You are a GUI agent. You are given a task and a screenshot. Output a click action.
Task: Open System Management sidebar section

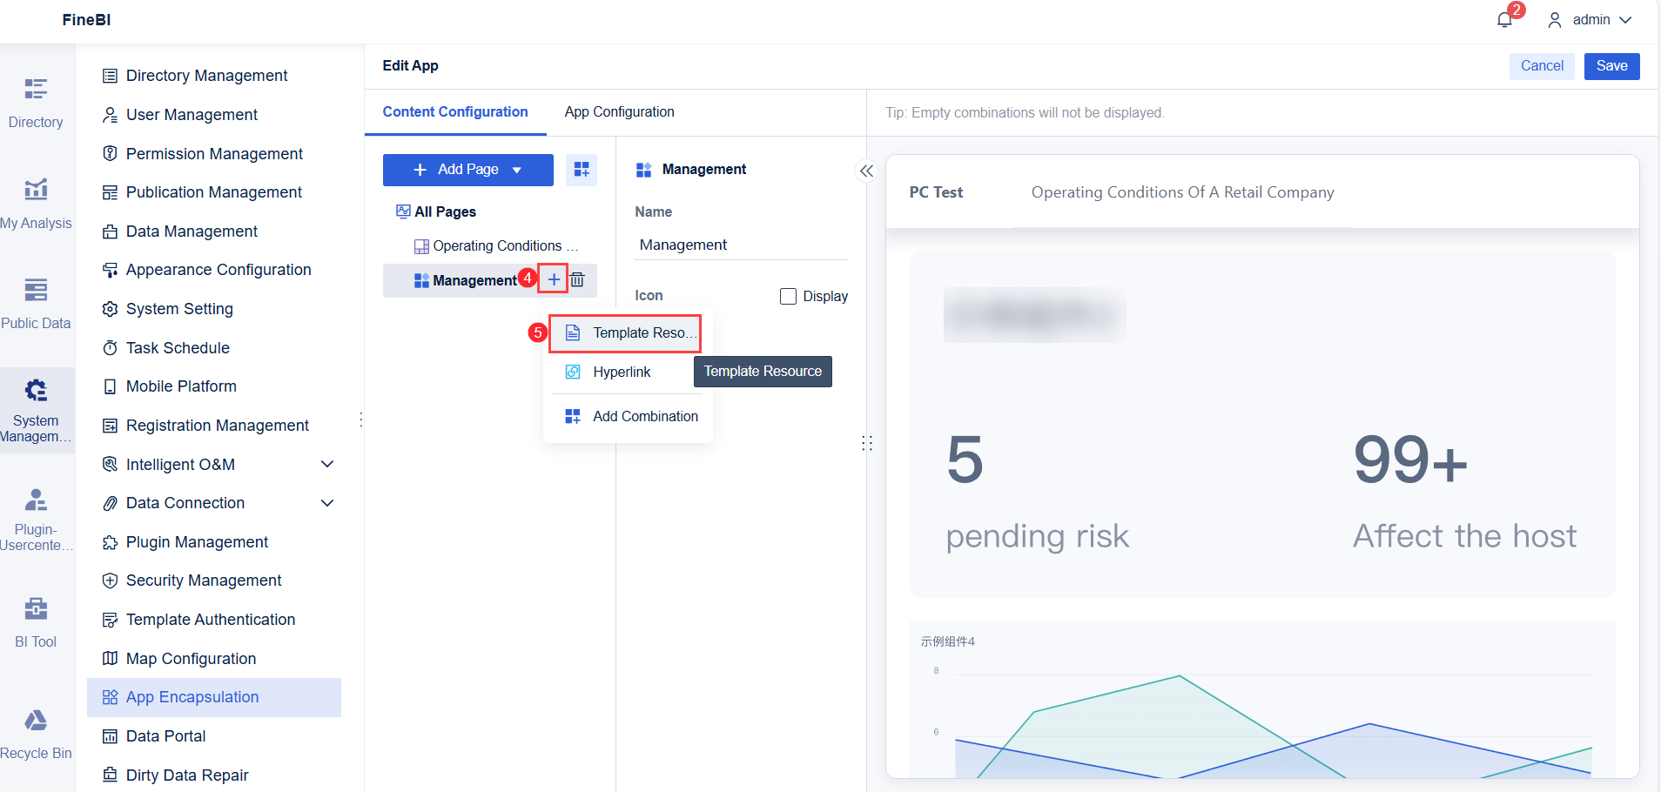click(36, 410)
